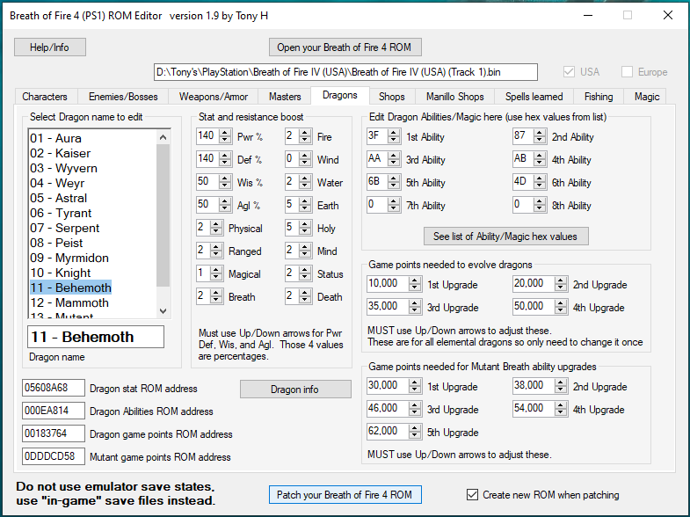
Task: Select 05 - Astral in dragon list
Action: pos(59,198)
